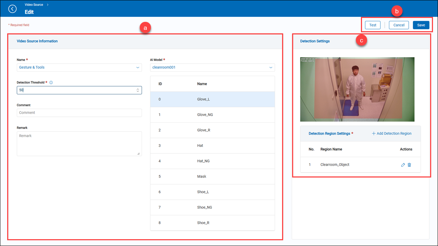Focus the Remark text area
This screenshot has width=438, height=246.
click(79, 143)
